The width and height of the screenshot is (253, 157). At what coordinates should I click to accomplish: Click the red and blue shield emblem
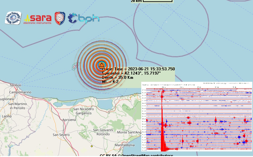coord(60,18)
